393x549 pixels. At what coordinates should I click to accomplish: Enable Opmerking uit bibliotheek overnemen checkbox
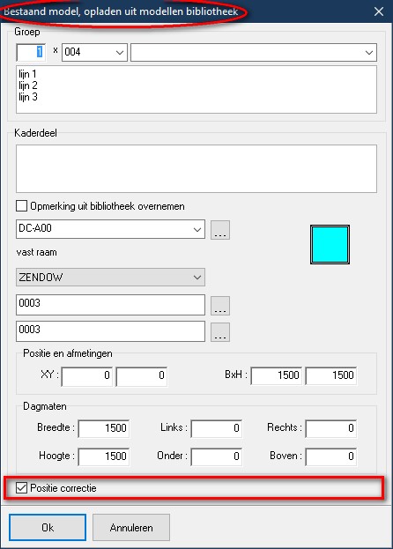pos(21,206)
